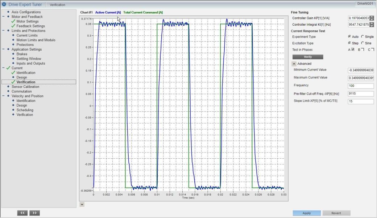Click the Frequency input field
377x218 pixels.
pos(361,86)
